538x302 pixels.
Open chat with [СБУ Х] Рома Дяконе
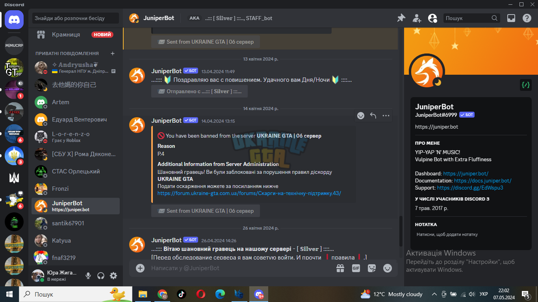click(75, 154)
